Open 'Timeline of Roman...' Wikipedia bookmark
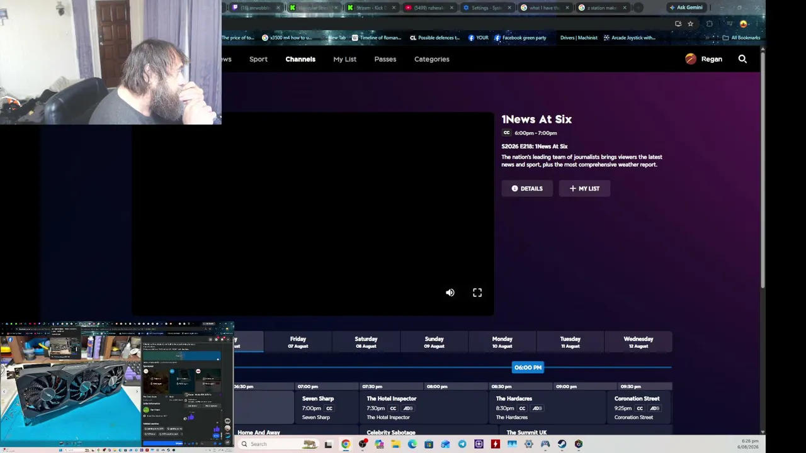Screen dimensions: 806x453 pos(376,38)
